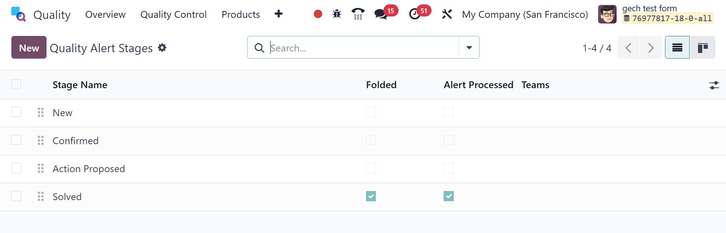Toggle Alert Processed checkbox for Solved stage
The width and height of the screenshot is (726, 233).
(x=449, y=196)
